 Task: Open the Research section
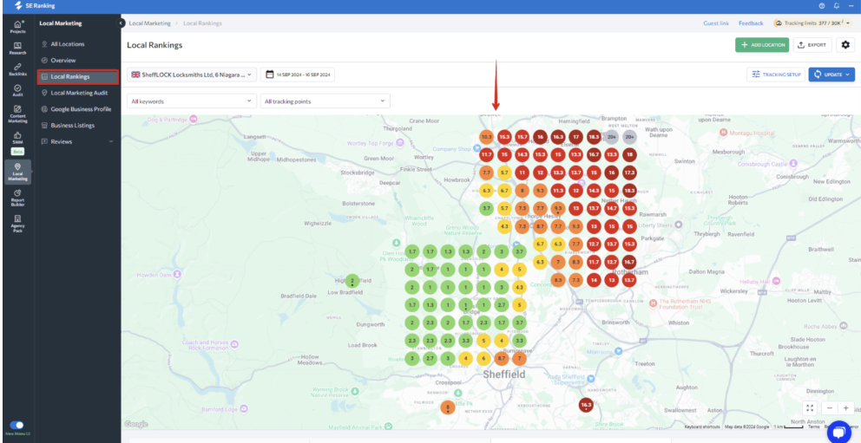pos(17,49)
